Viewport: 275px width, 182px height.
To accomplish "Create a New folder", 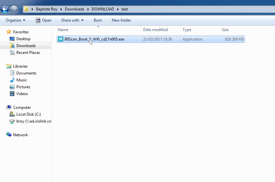I will [121, 20].
